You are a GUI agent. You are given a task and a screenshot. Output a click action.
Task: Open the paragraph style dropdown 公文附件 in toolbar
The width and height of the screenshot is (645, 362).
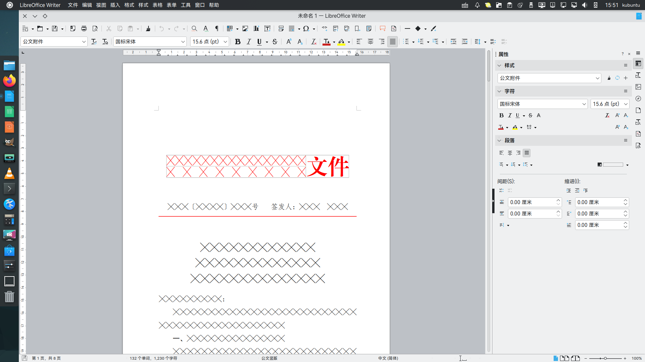point(84,42)
